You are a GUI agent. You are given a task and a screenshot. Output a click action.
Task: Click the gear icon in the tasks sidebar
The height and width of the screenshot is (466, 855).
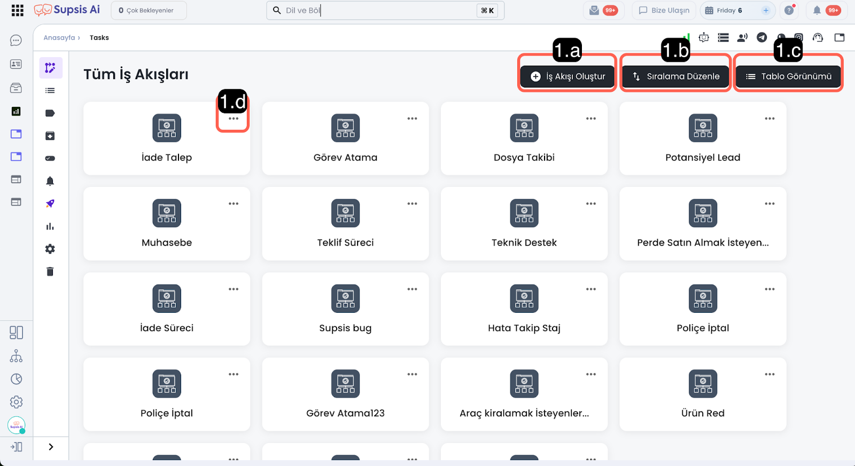point(50,249)
